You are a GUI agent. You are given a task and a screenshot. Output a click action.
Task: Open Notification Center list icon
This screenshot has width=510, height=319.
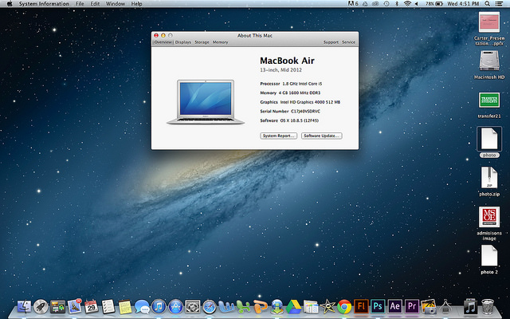[x=499, y=4]
